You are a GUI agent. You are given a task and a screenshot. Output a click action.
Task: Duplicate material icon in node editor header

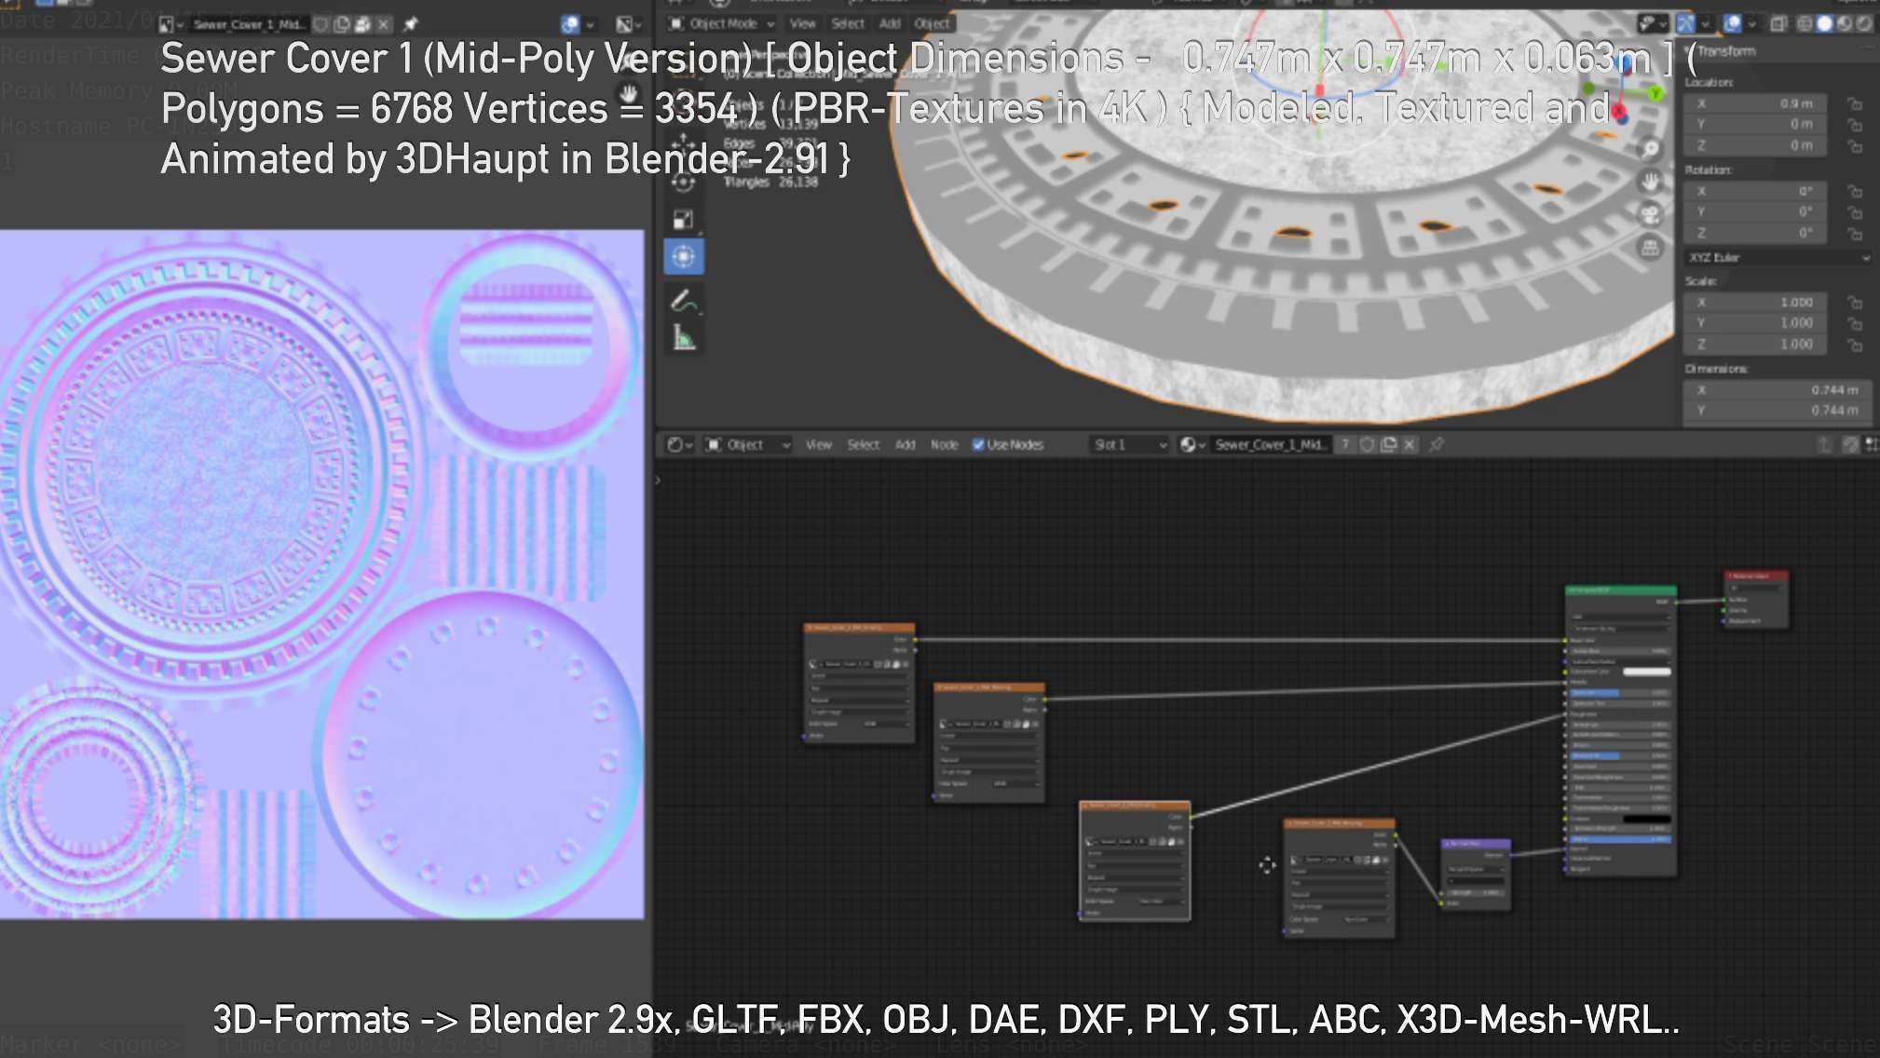1389,445
